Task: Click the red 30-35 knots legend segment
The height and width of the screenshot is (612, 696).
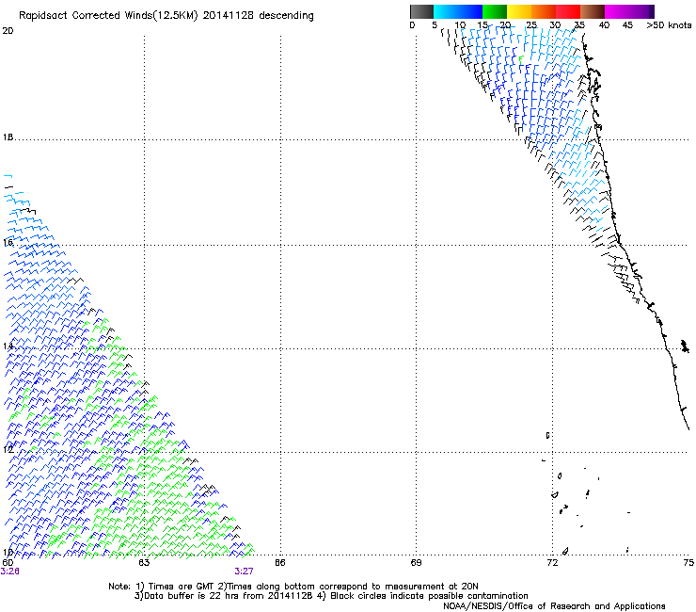Action: pos(568,11)
